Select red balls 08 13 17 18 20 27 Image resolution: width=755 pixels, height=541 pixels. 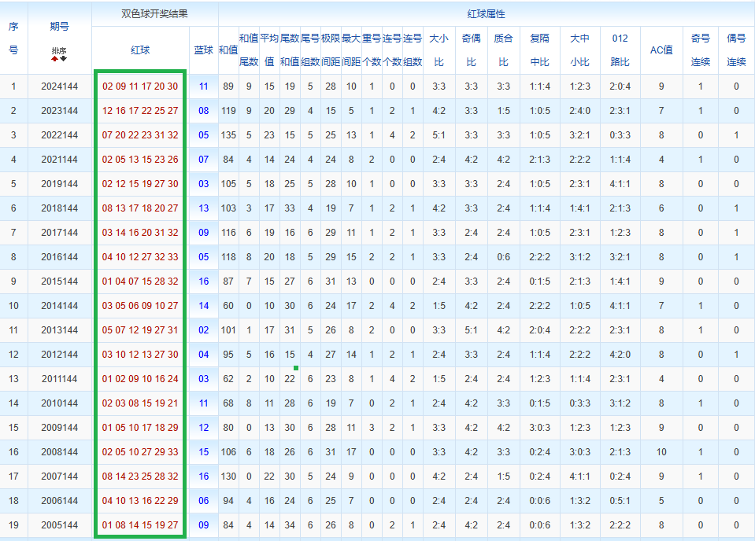coord(140,208)
